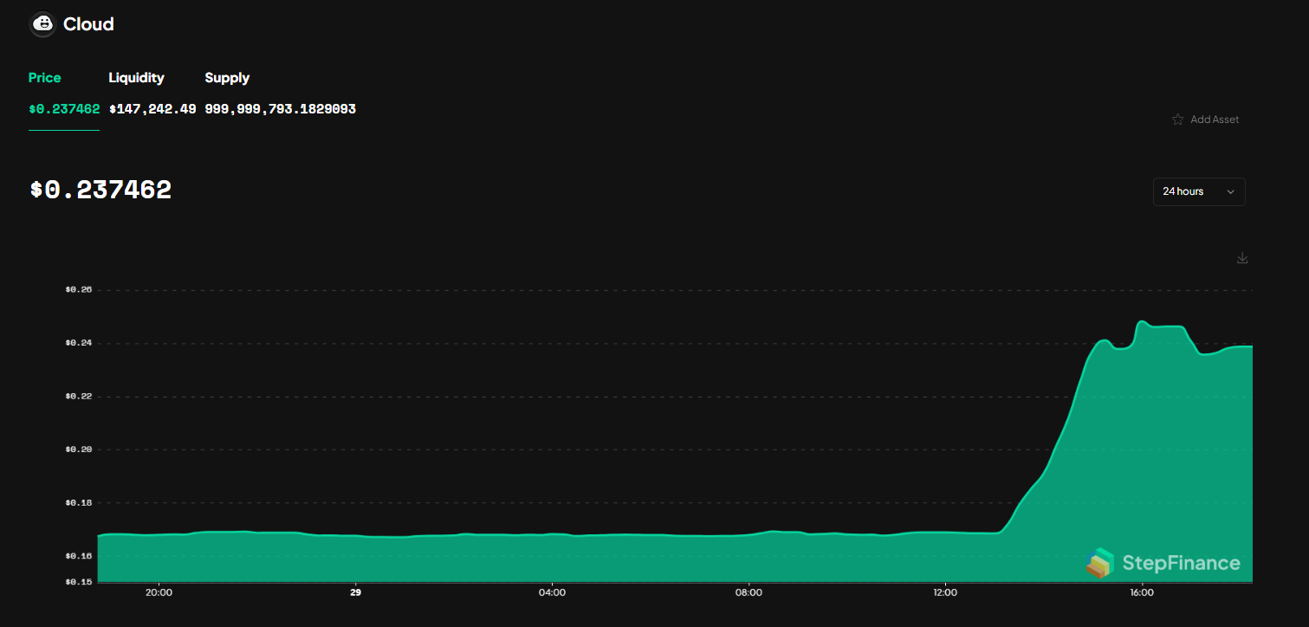The image size is (1309, 627).
Task: Select the Price tab
Action: pyautogui.click(x=44, y=77)
